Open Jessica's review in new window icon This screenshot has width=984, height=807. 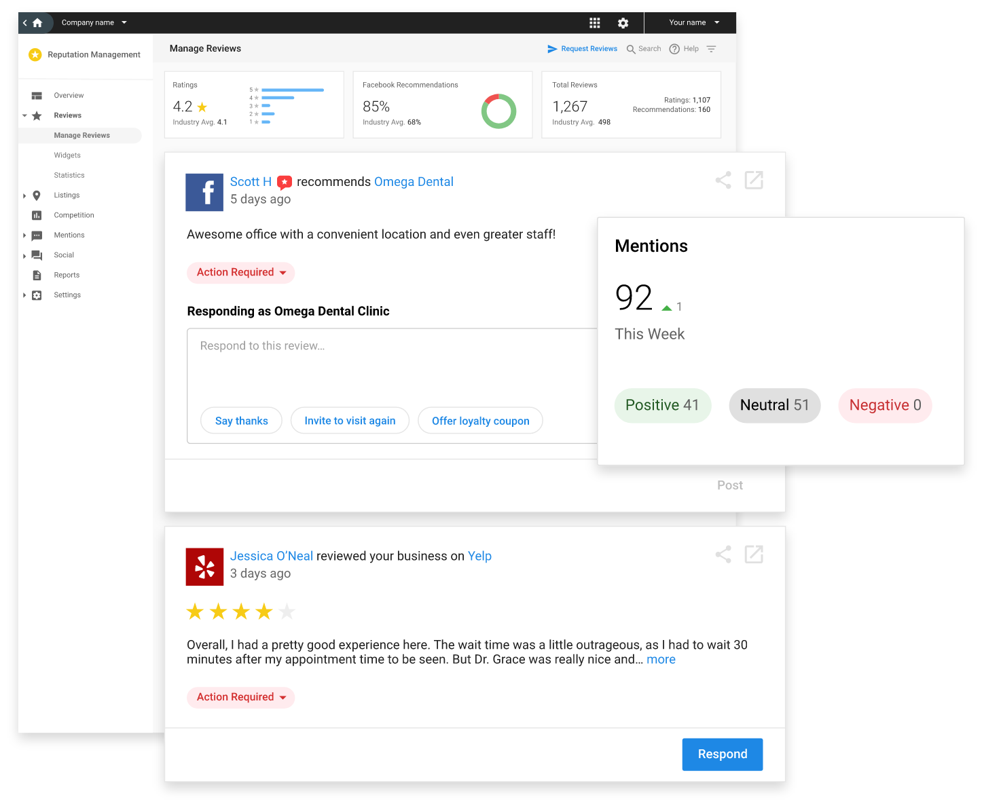point(754,555)
